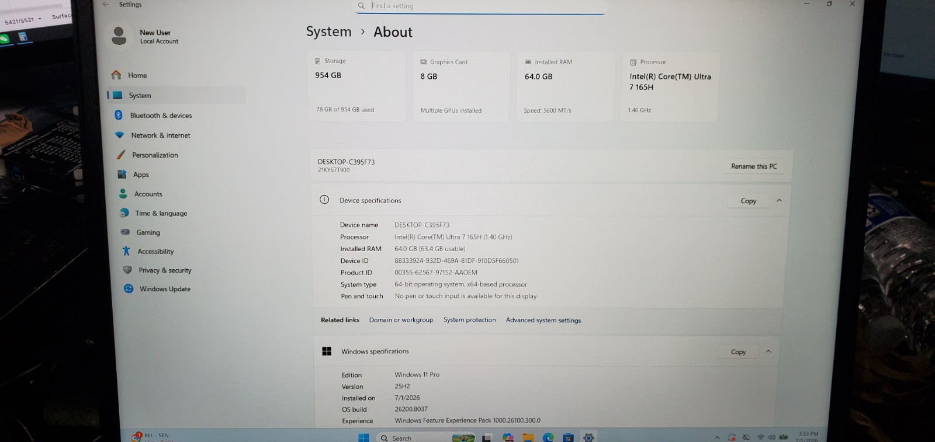Viewport: 935px width, 442px height.
Task: Open the Windows Update icon
Action: coord(129,288)
